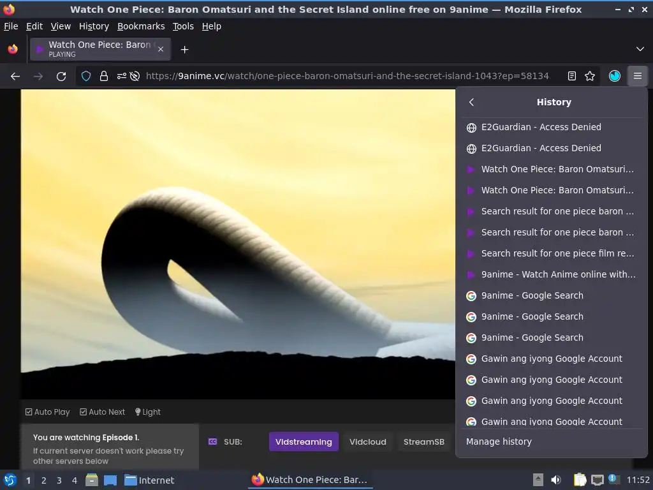Image resolution: width=653 pixels, height=490 pixels.
Task: Open the second Watch One Piece: Baron Omatsuri history entry
Action: coord(552,190)
